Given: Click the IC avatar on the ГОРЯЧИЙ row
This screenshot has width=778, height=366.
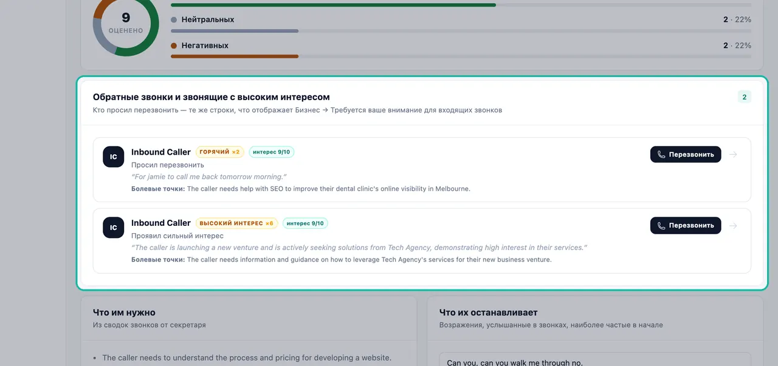Looking at the screenshot, I should [x=114, y=157].
